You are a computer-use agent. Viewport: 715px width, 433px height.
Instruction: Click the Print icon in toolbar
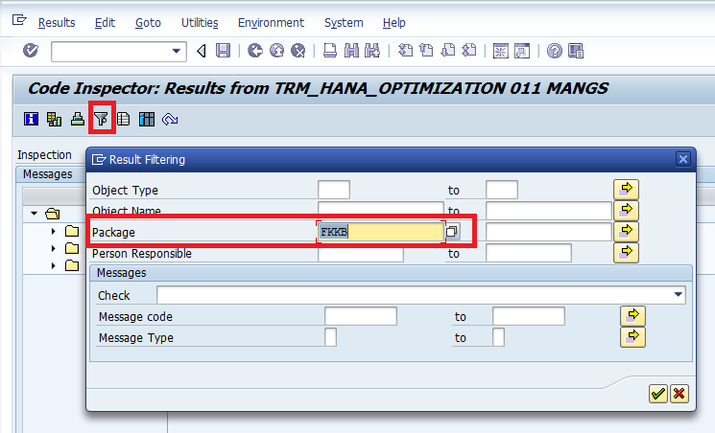[330, 51]
